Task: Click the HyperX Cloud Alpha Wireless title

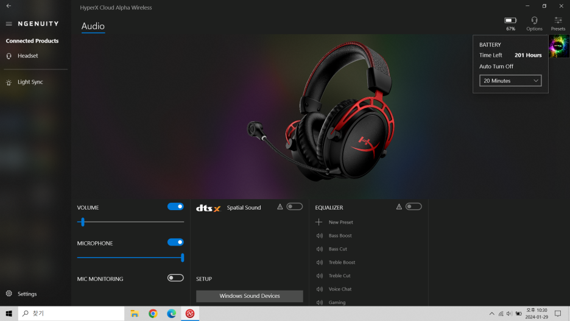Action: [x=116, y=8]
